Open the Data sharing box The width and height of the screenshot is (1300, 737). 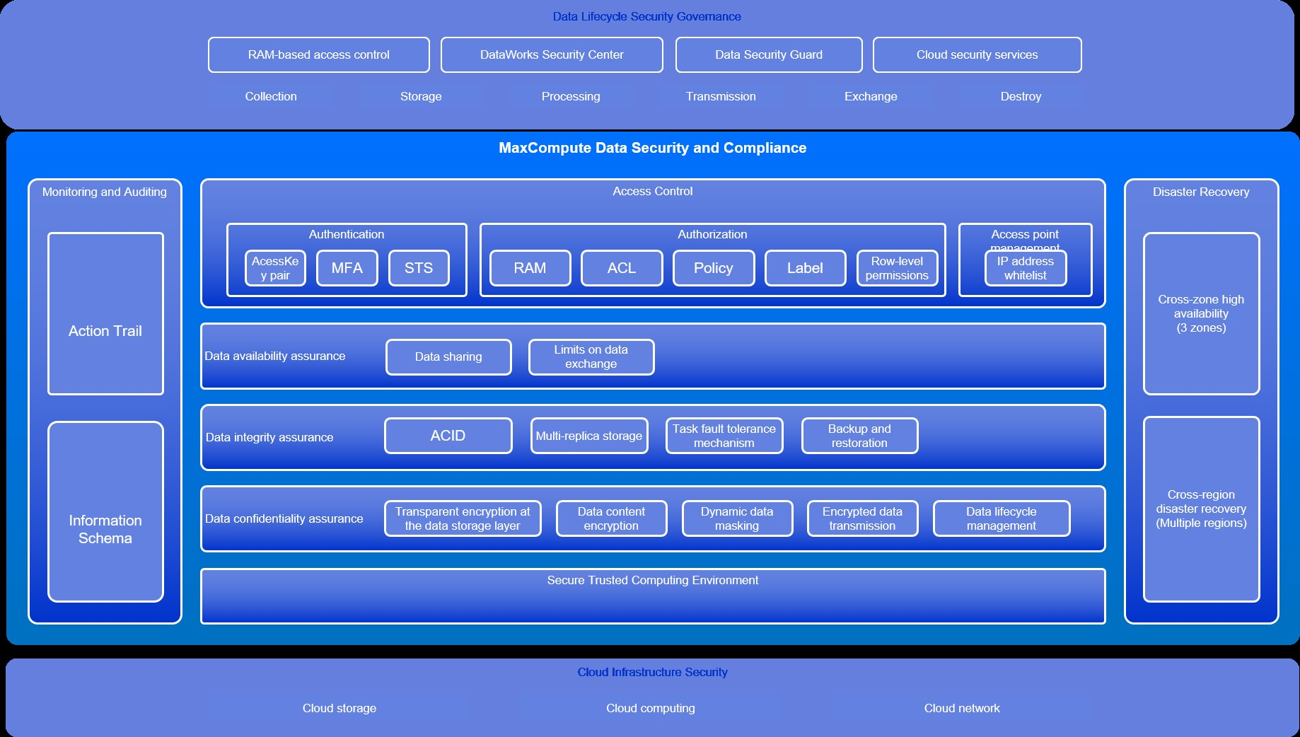[x=448, y=357]
